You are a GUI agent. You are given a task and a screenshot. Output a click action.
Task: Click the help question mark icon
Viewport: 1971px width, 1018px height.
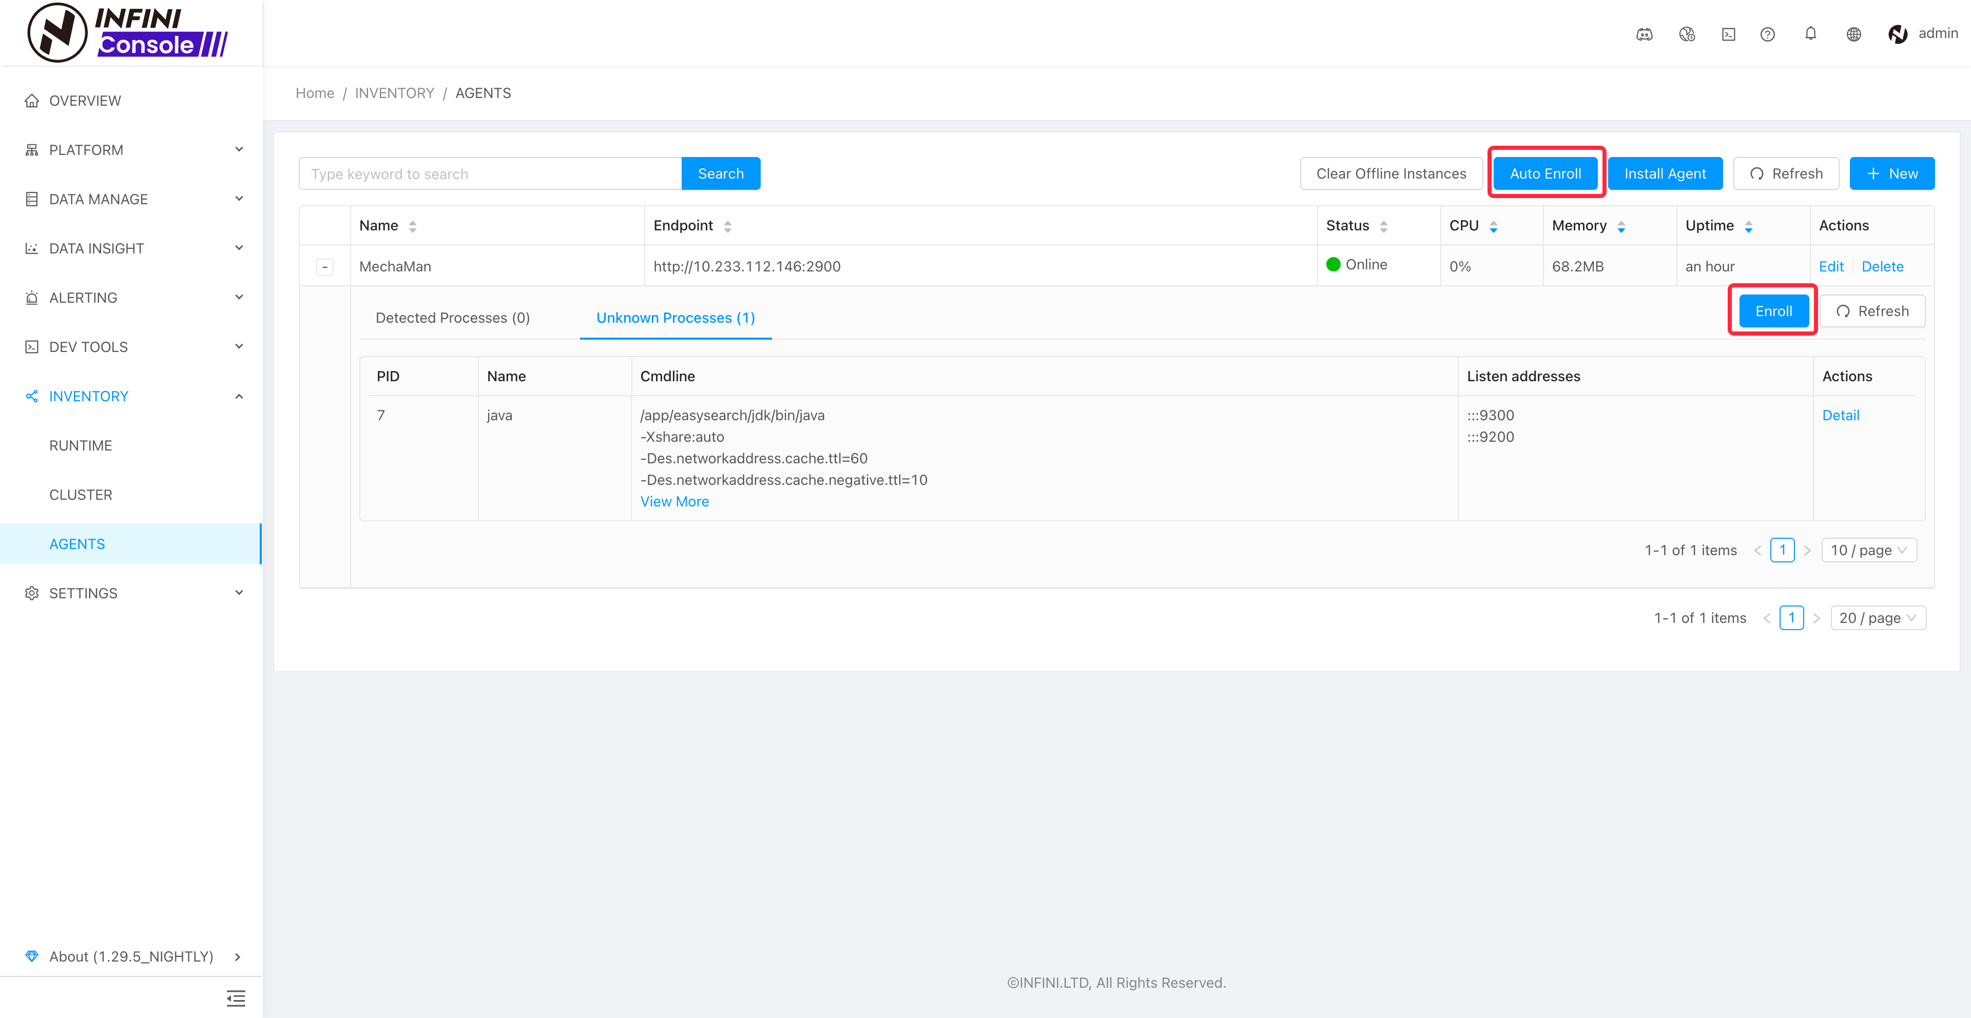coord(1767,34)
